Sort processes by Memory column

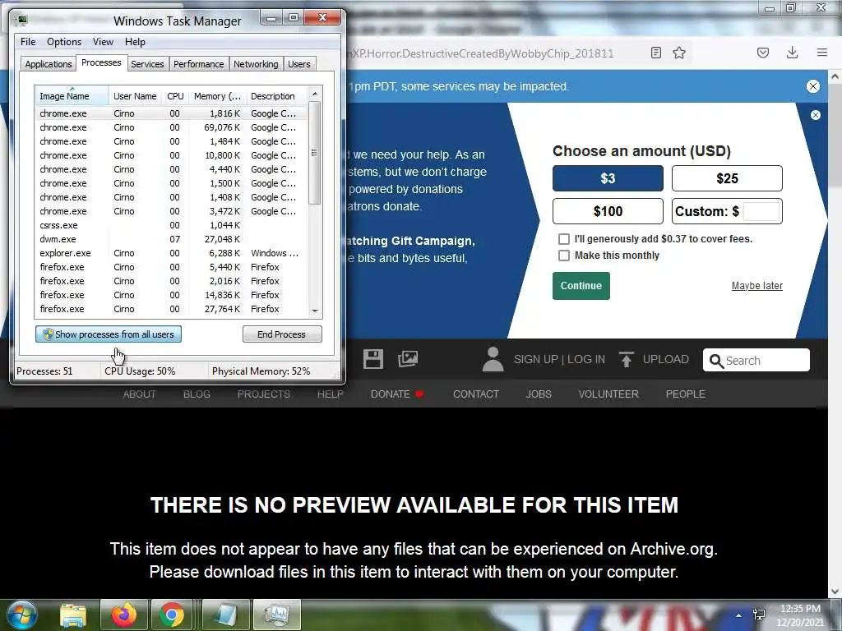217,96
